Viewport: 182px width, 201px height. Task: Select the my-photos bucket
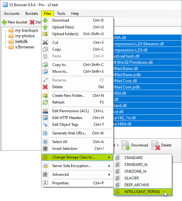25,36
